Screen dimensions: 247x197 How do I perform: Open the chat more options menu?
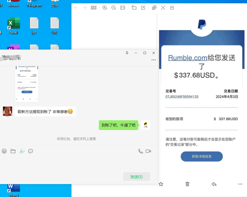(154, 60)
